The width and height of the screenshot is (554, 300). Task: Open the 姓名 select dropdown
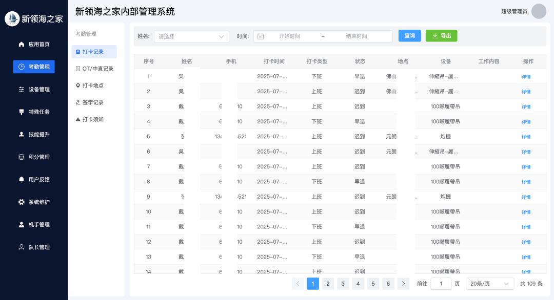click(191, 36)
